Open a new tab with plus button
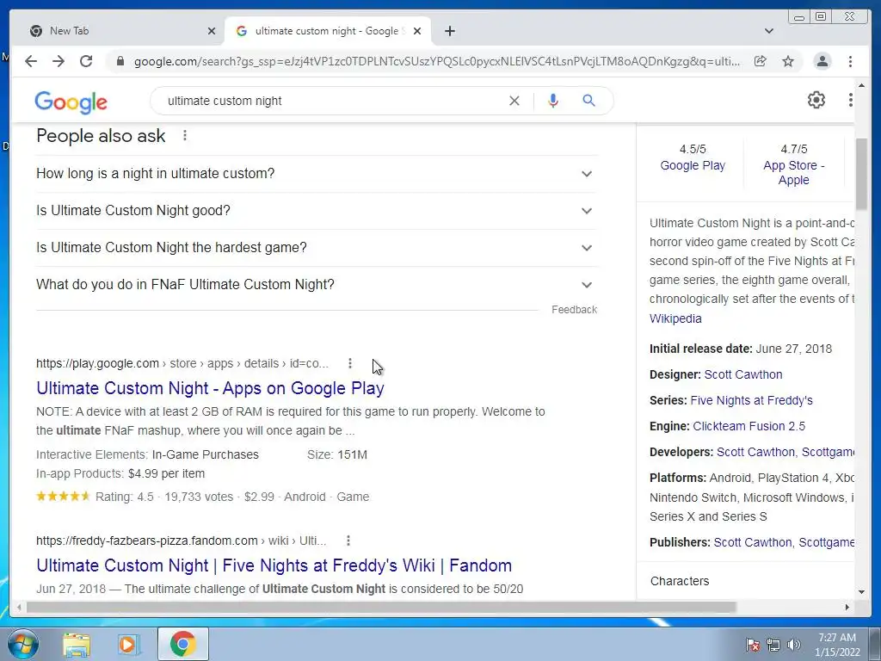881x661 pixels. [x=449, y=31]
